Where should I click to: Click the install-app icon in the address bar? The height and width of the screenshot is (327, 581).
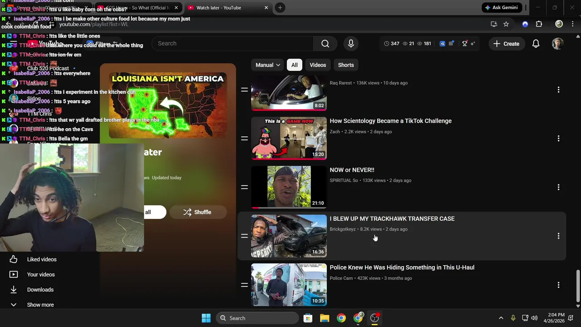[494, 24]
